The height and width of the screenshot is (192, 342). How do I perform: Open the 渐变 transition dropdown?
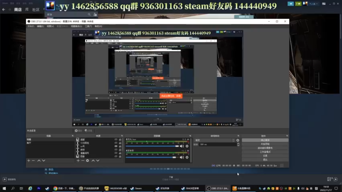215,140
